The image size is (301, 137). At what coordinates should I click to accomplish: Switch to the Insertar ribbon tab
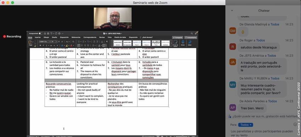38,37
